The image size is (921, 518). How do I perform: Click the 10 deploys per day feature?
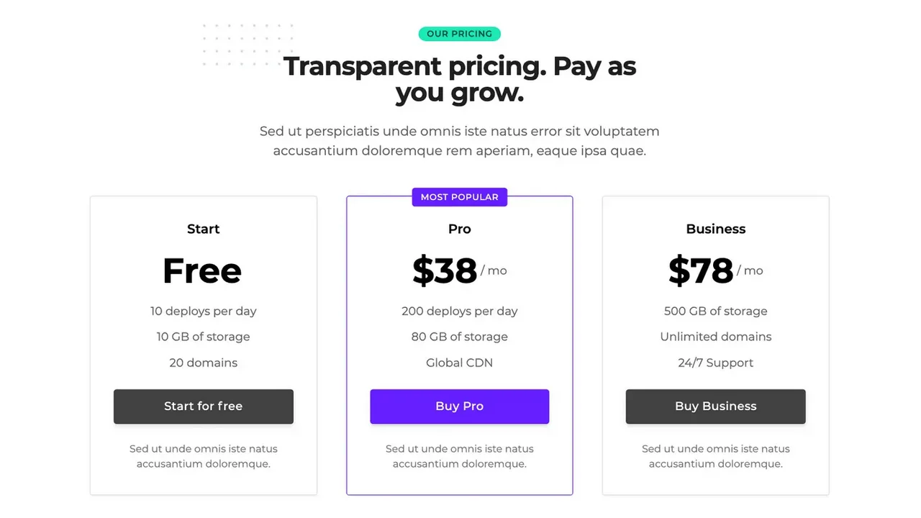(203, 311)
